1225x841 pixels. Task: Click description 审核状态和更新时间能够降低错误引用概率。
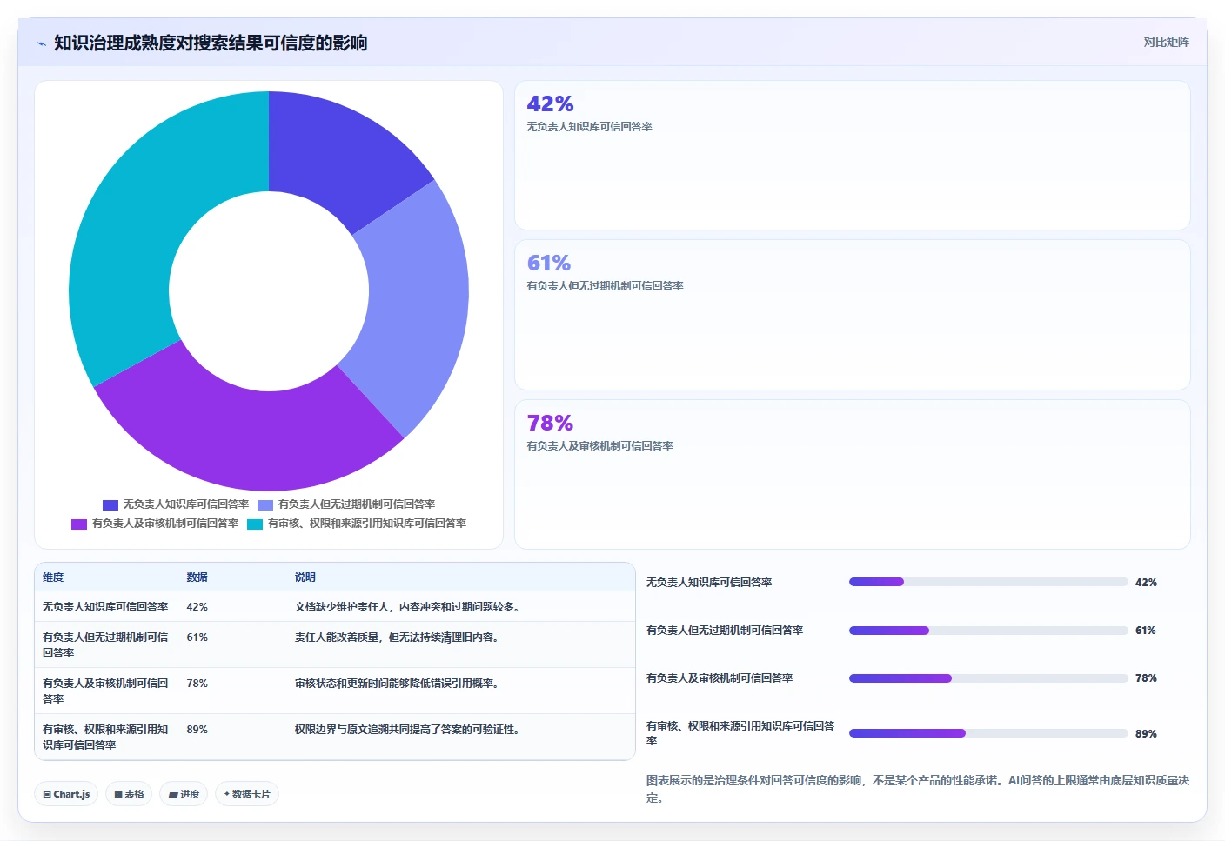398,684
